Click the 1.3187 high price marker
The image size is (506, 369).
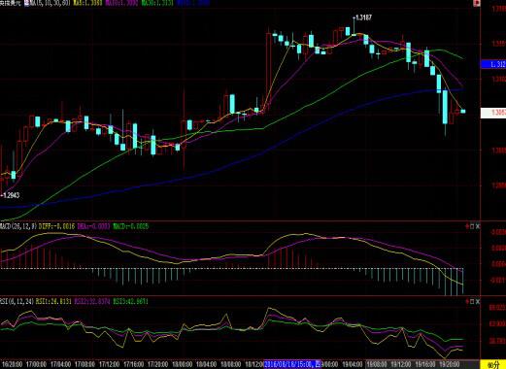363,17
